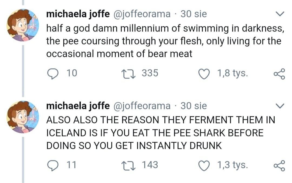Open michaela joffe's avatar on the first tweet
The width and height of the screenshot is (292, 183).
point(23,25)
